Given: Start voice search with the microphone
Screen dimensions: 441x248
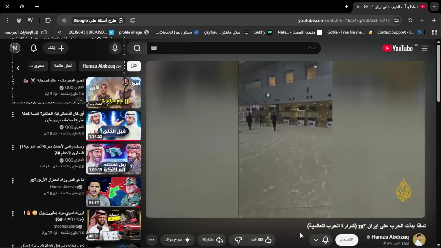Looking at the screenshot, I should (115, 48).
